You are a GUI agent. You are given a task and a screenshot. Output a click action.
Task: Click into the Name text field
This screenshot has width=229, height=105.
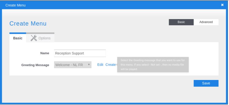click(x=80, y=53)
